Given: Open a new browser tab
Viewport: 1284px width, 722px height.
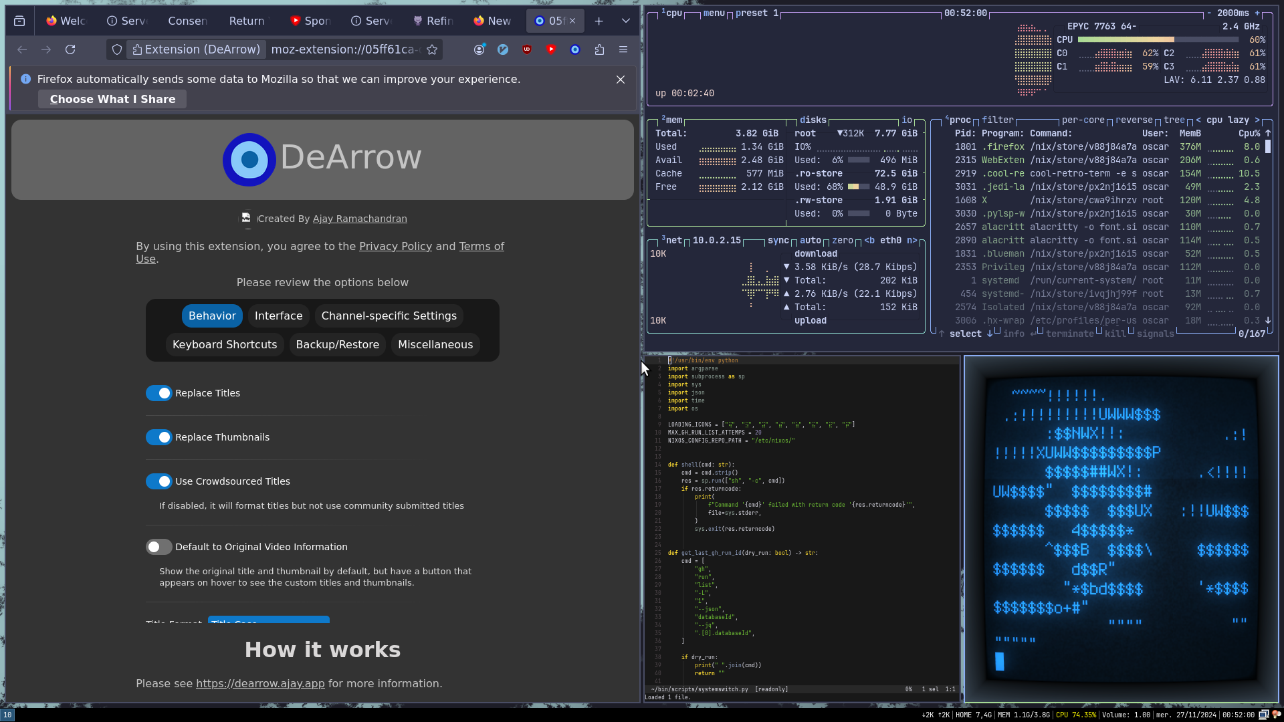Looking at the screenshot, I should [599, 21].
